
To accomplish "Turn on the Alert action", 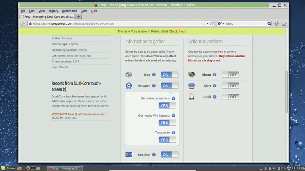I will click(230, 86).
